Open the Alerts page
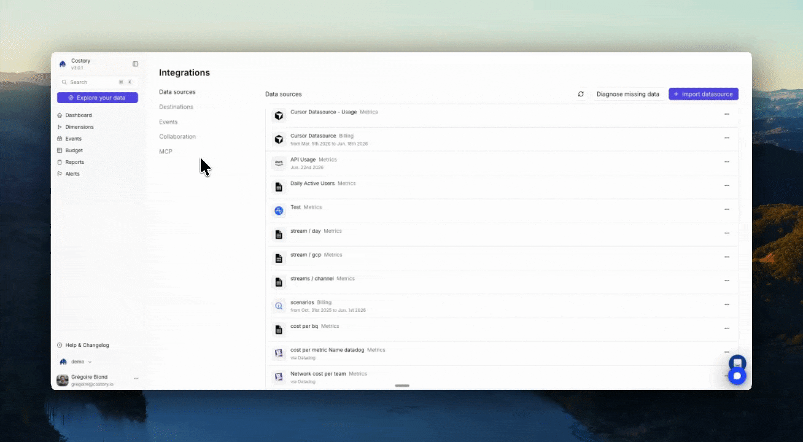Screen dimensions: 803x442 point(72,174)
